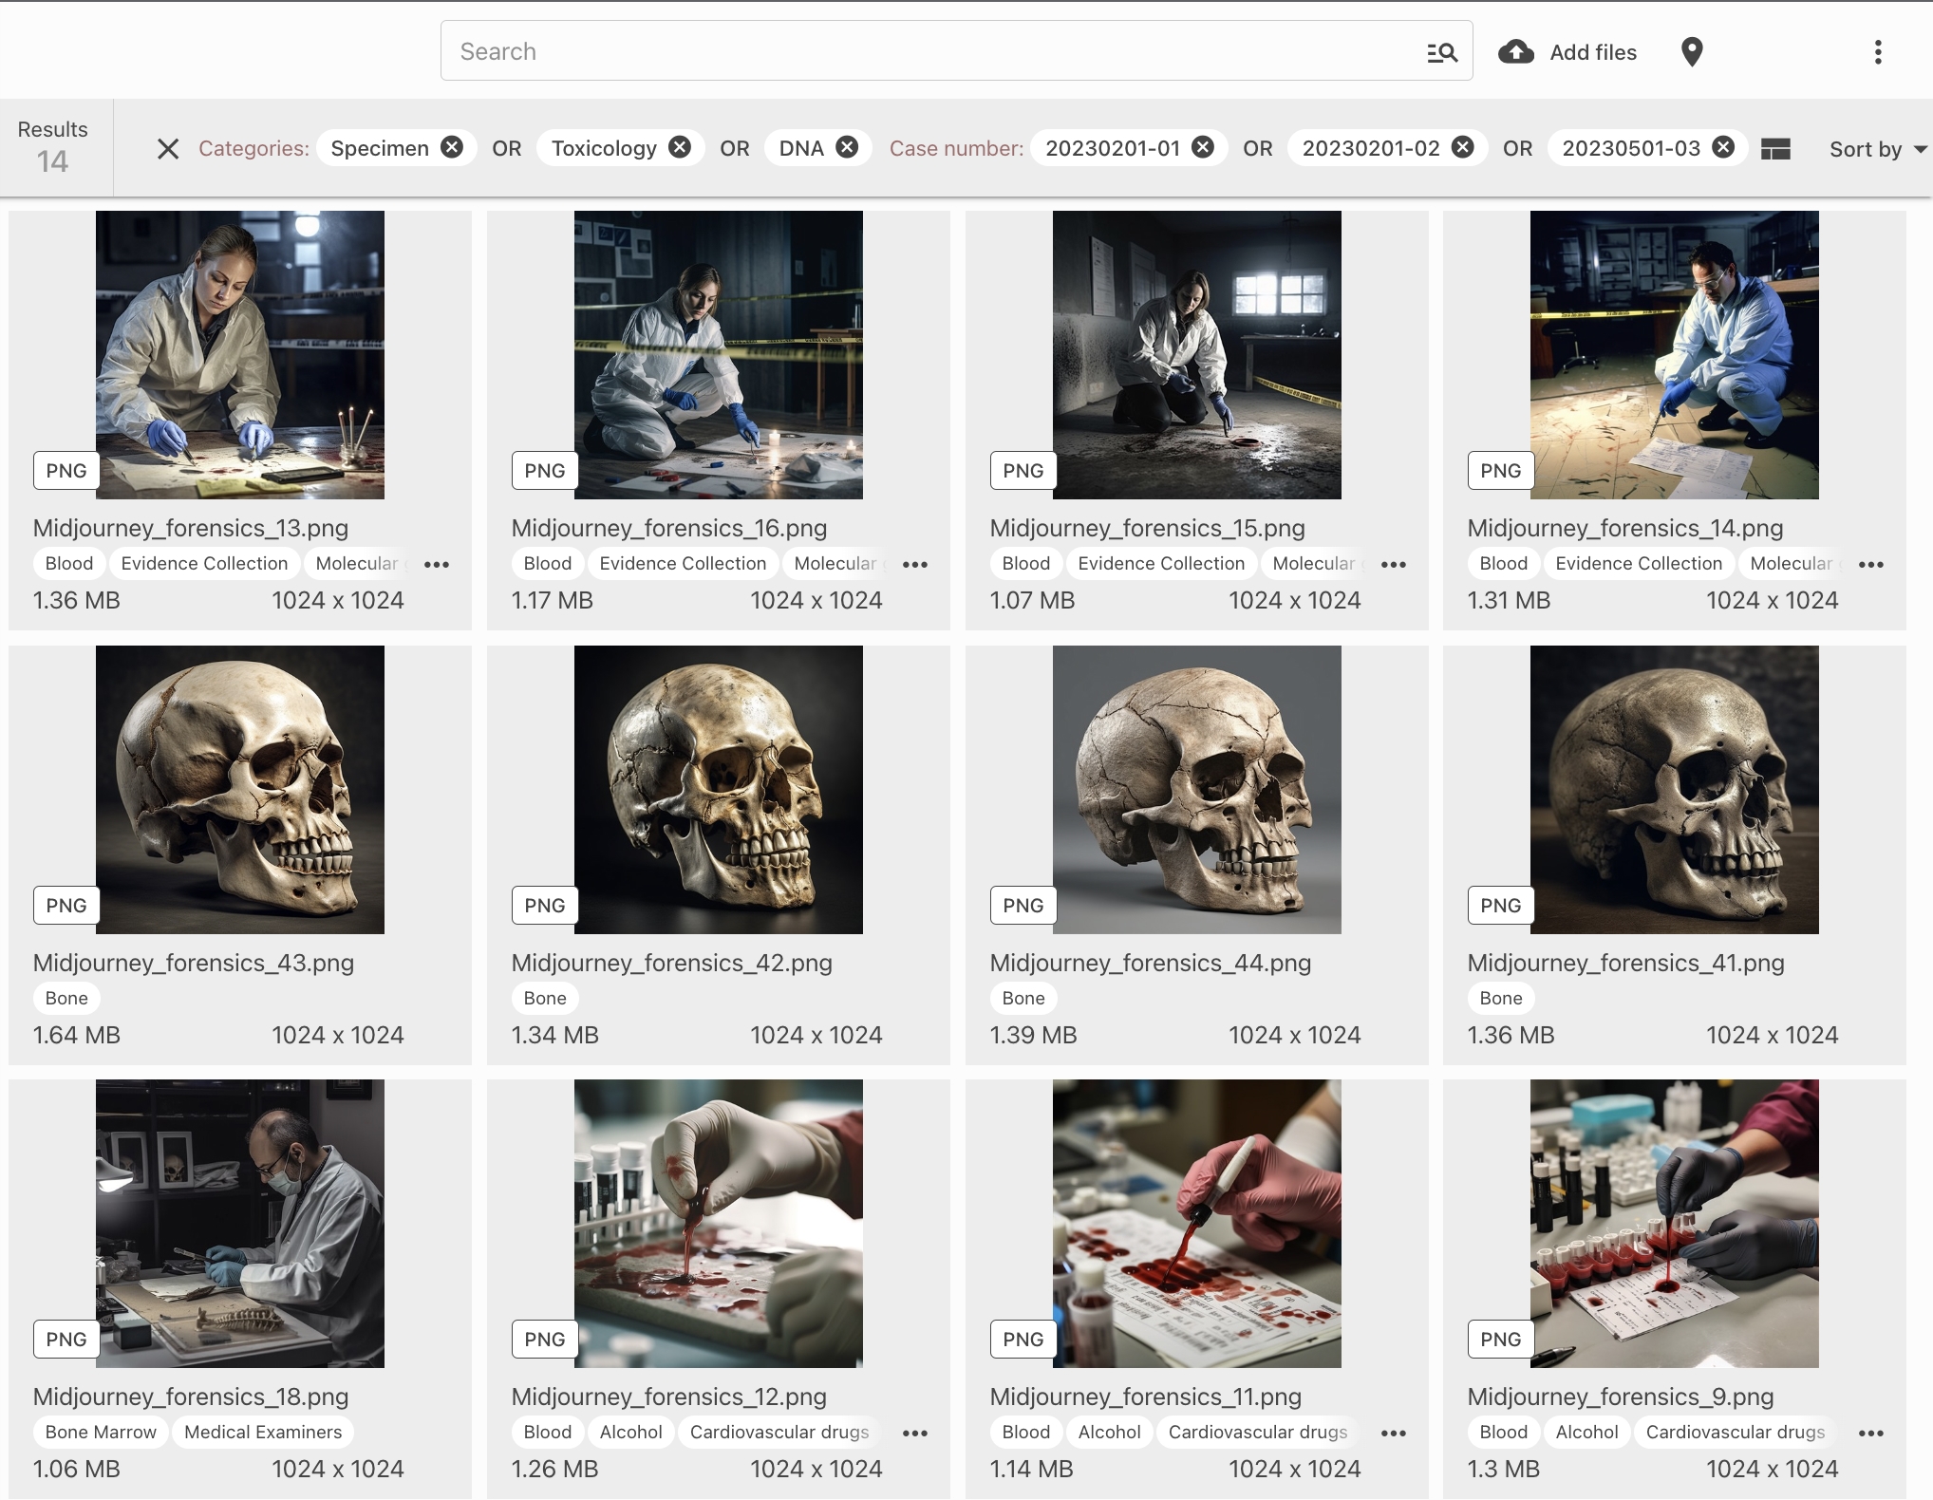Expand hidden tags on Midjourney_forensics_11

(x=1393, y=1433)
